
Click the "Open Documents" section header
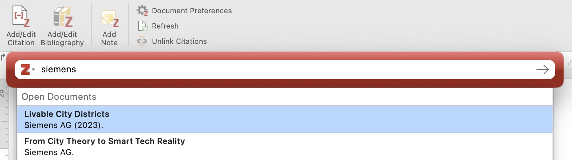[x=59, y=97]
